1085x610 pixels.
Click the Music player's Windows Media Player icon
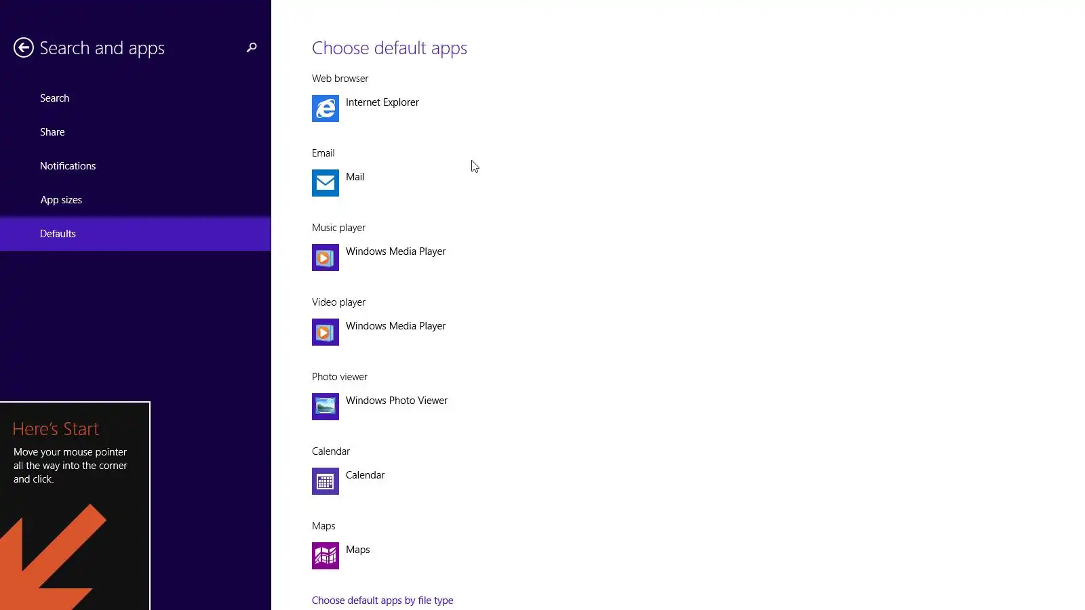pyautogui.click(x=325, y=258)
